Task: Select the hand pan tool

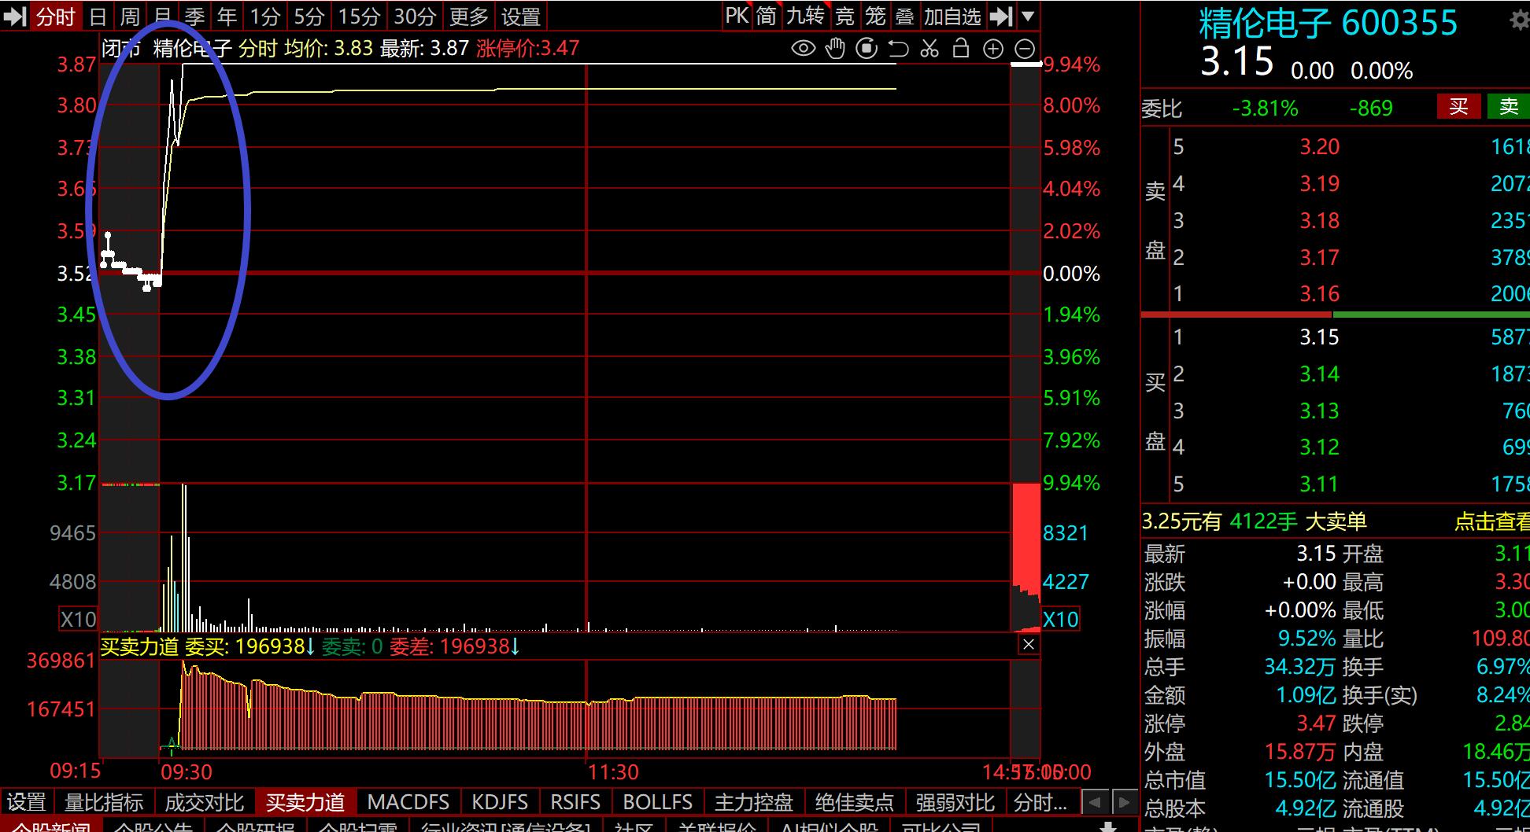Action: 835,49
